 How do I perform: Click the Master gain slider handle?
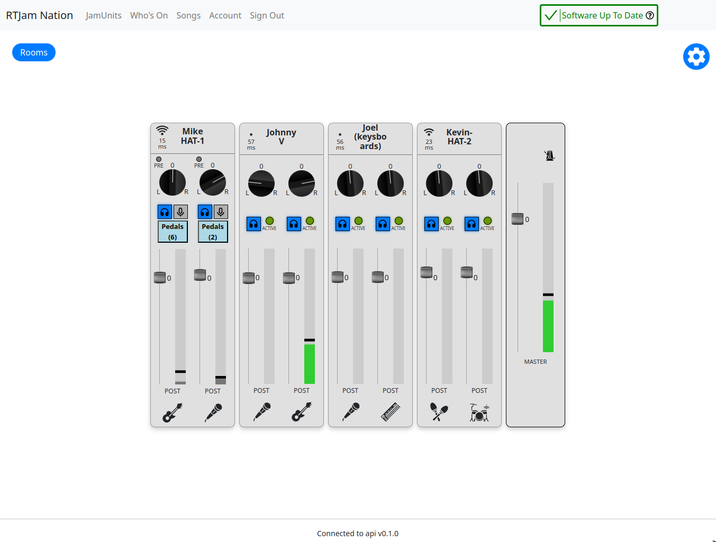[x=518, y=218]
